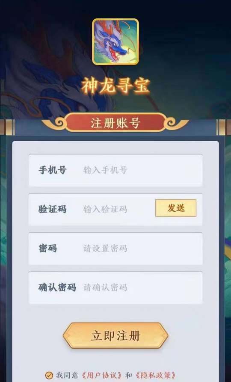
Task: Click the 我同意 agreement text
Action: [67, 375]
